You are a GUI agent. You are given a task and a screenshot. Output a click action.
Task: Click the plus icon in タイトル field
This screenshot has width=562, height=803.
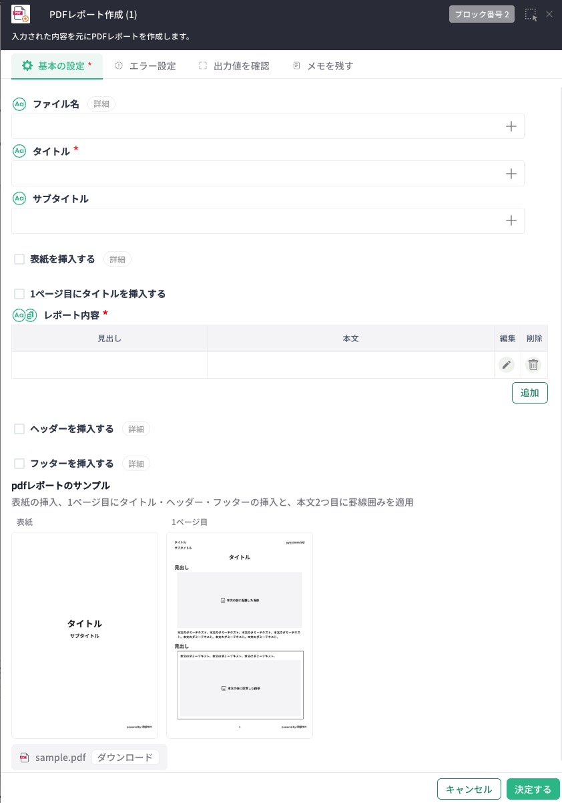(511, 174)
